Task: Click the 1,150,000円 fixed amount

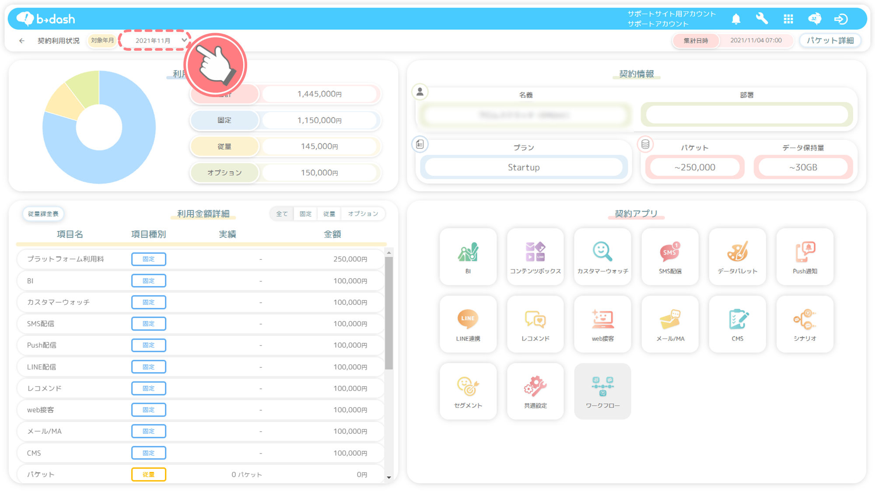Action: 319,120
